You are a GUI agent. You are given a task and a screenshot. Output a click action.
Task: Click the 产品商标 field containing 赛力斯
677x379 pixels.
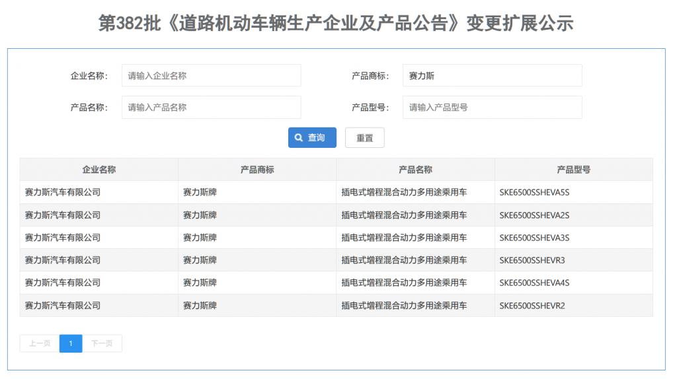click(492, 76)
